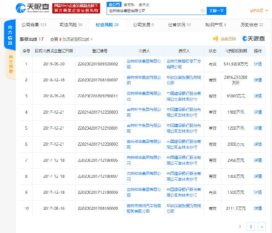View 3 historical equity pledge records link
Screen dimensions: 272x233
click(x=71, y=39)
